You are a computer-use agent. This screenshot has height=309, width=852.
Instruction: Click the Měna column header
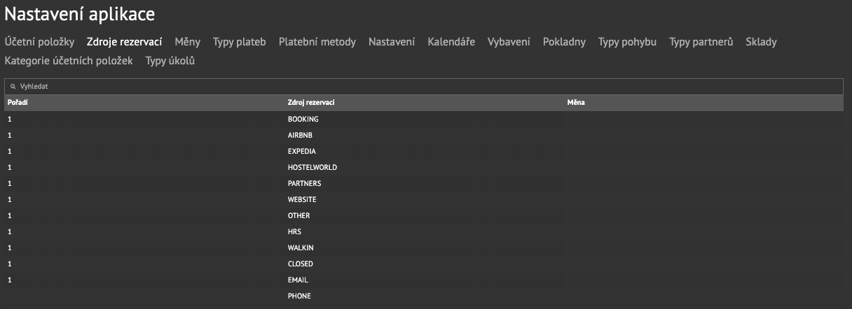576,103
